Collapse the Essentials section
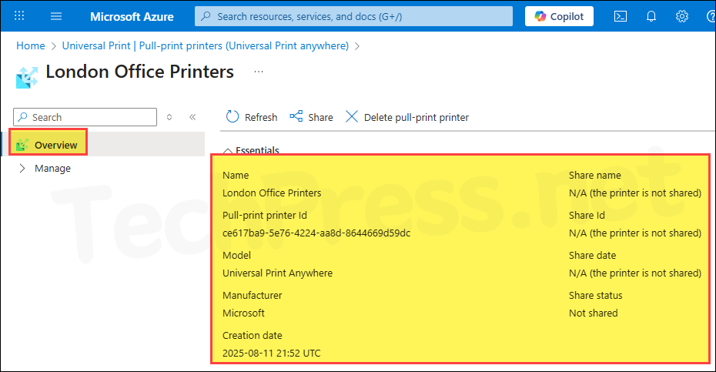This screenshot has width=716, height=372. pyautogui.click(x=227, y=151)
